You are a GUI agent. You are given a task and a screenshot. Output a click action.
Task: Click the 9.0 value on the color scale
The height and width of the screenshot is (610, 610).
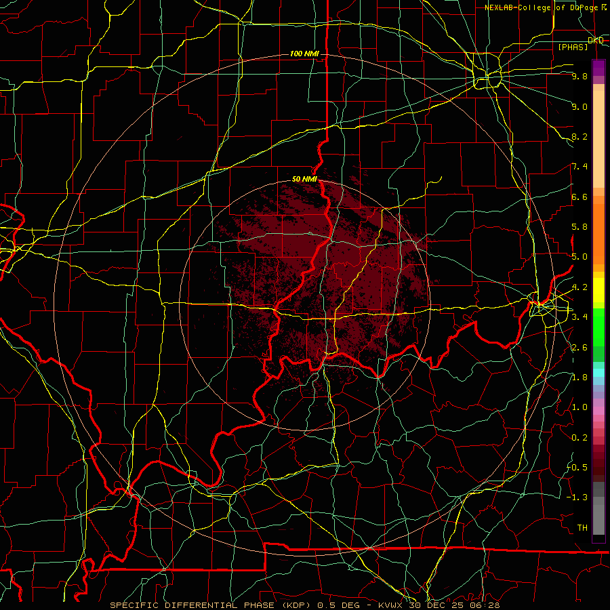(x=579, y=106)
